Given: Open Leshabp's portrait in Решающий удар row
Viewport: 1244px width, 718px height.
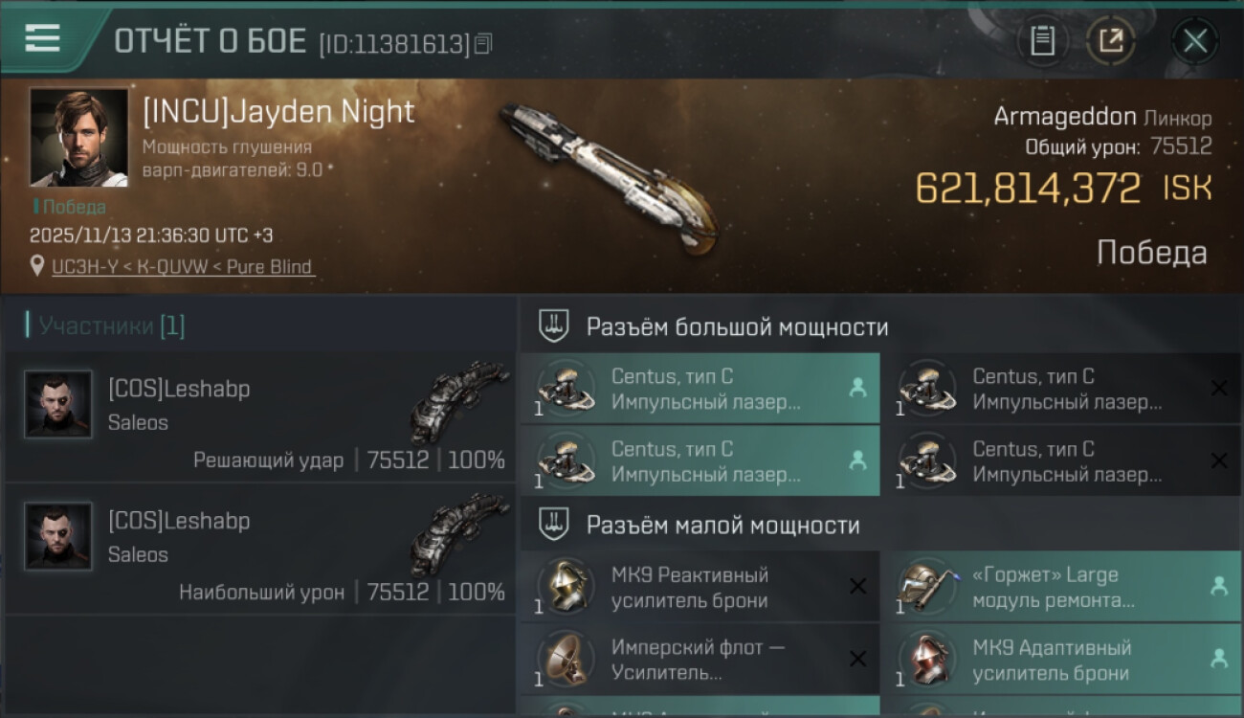Looking at the screenshot, I should [58, 404].
